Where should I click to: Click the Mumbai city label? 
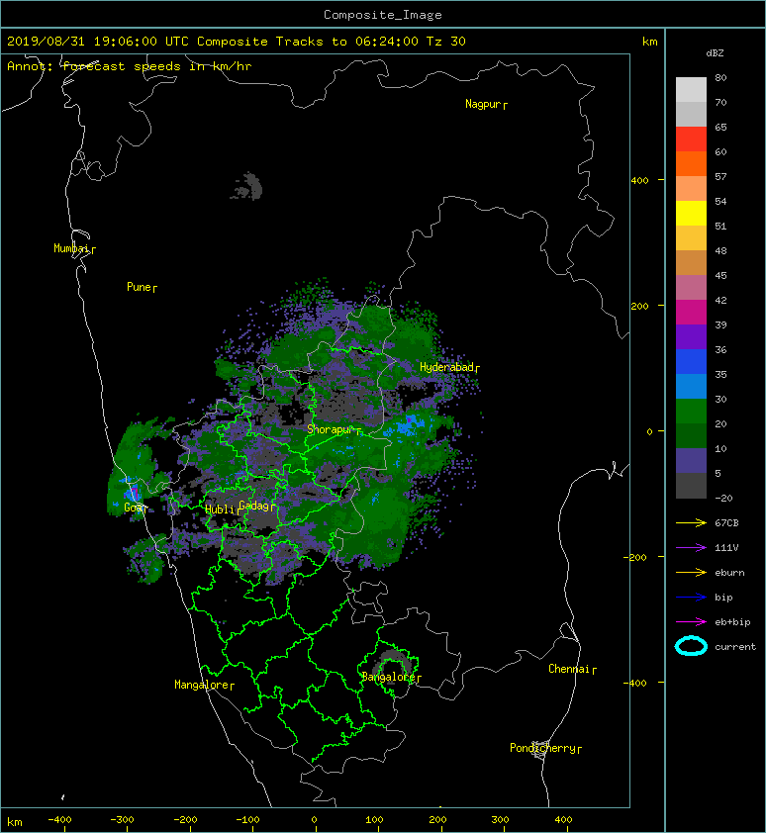[70, 248]
